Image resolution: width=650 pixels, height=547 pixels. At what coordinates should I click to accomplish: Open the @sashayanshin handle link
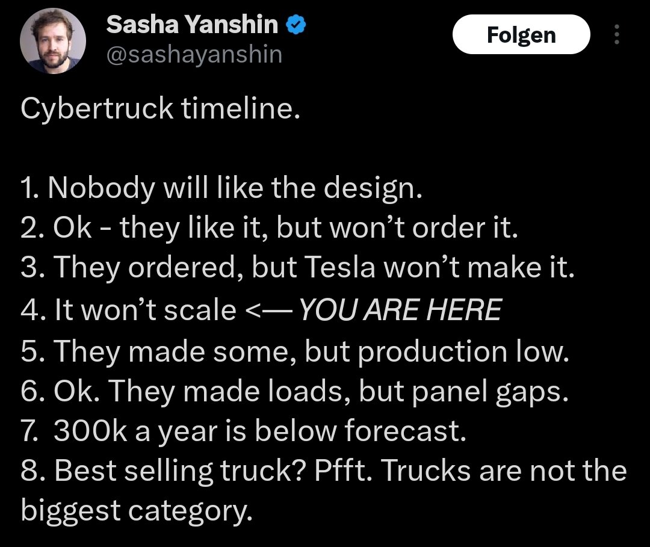(x=194, y=55)
